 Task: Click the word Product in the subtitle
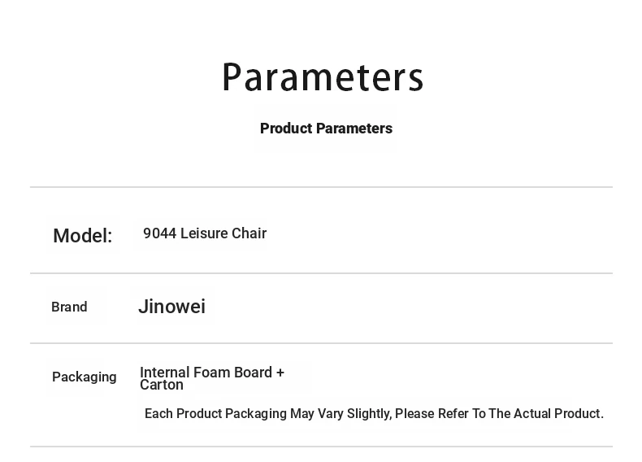point(286,129)
